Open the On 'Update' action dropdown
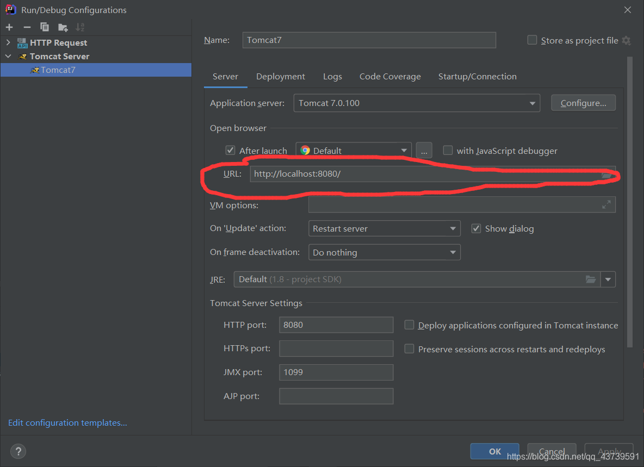This screenshot has height=467, width=644. pyautogui.click(x=453, y=228)
